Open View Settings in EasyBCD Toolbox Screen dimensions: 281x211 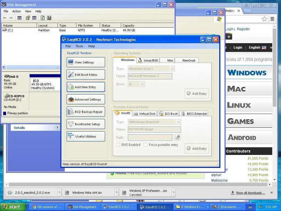tap(86, 62)
